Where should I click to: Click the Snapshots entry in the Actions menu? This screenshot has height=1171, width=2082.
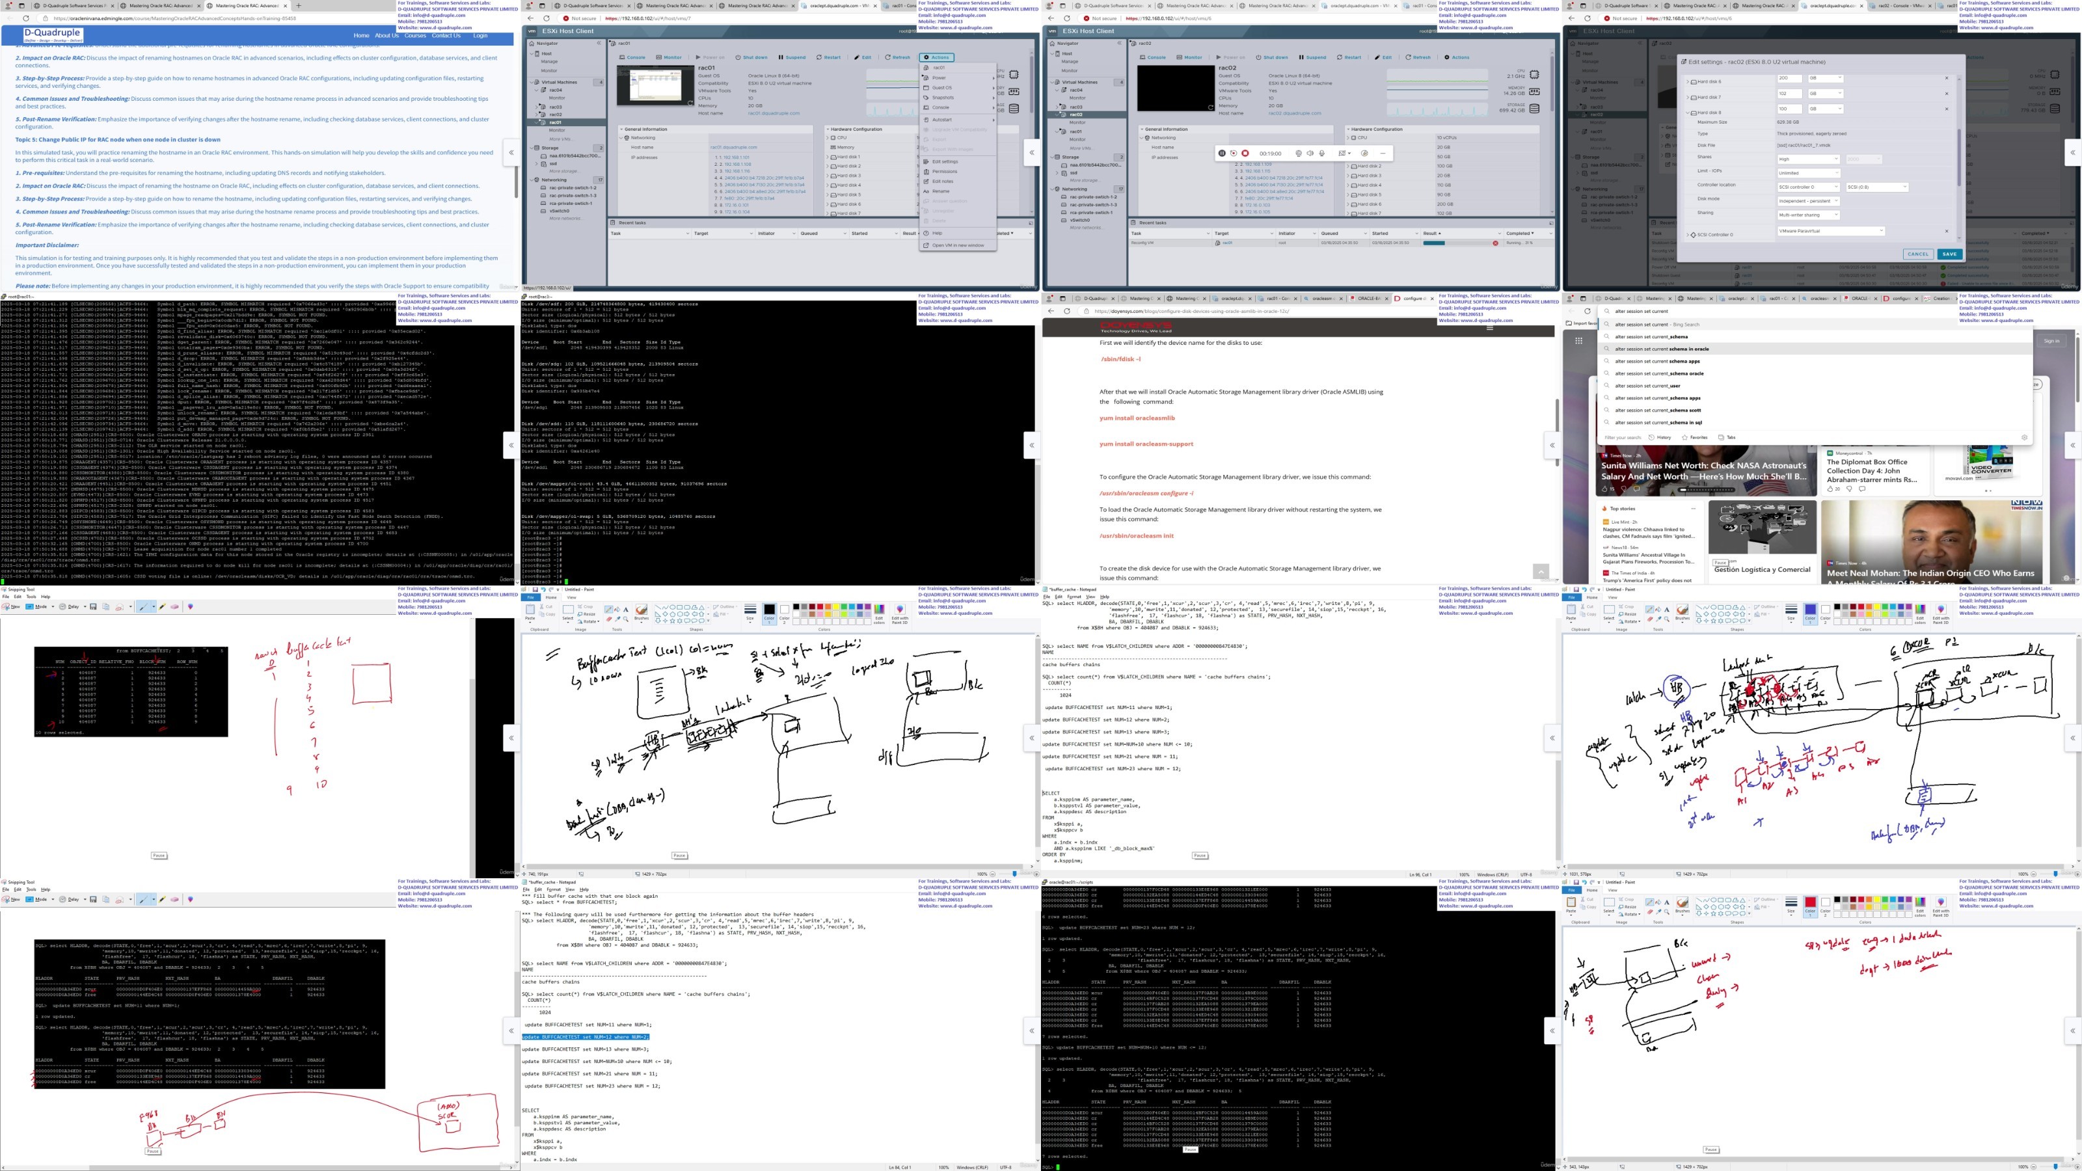pyautogui.click(x=958, y=98)
